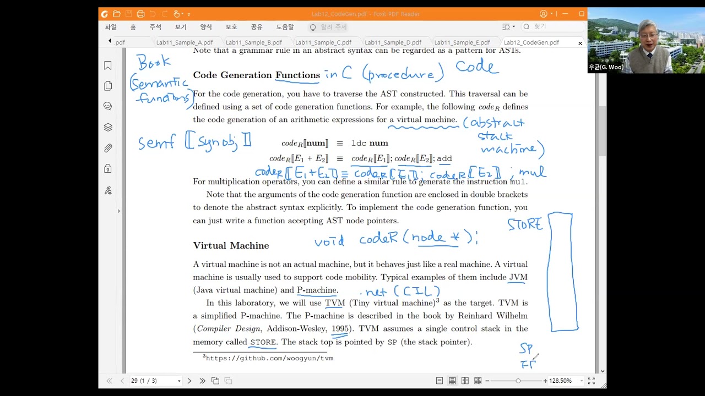Viewport: 705px width, 396px height.
Task: Open the Comments panel icon
Action: pos(108,106)
